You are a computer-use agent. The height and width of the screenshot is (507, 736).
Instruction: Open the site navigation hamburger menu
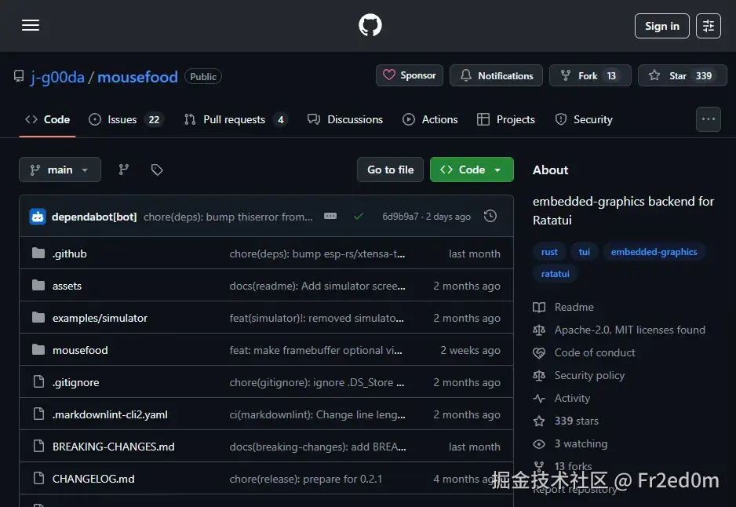tap(30, 25)
